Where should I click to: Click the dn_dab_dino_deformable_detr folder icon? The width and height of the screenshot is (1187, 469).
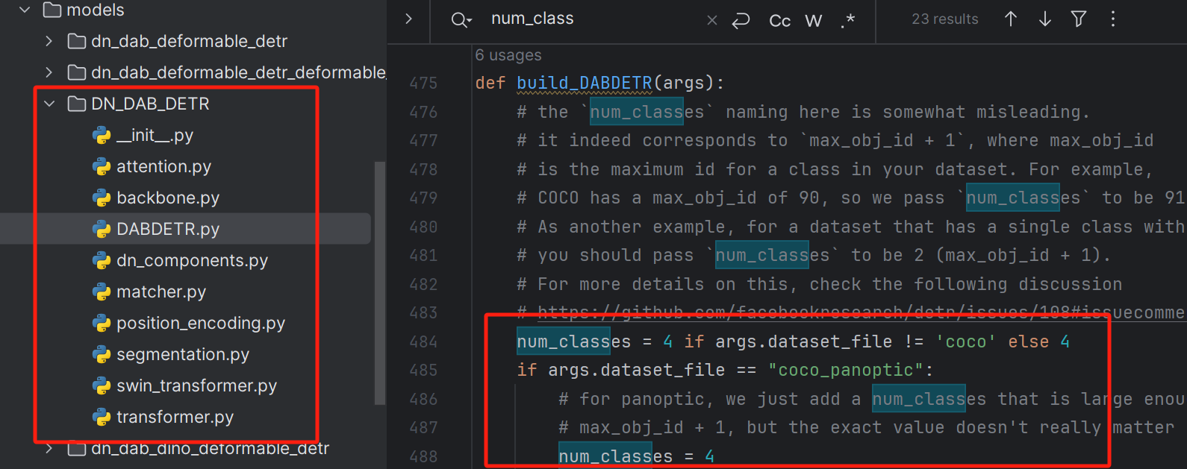tap(77, 449)
